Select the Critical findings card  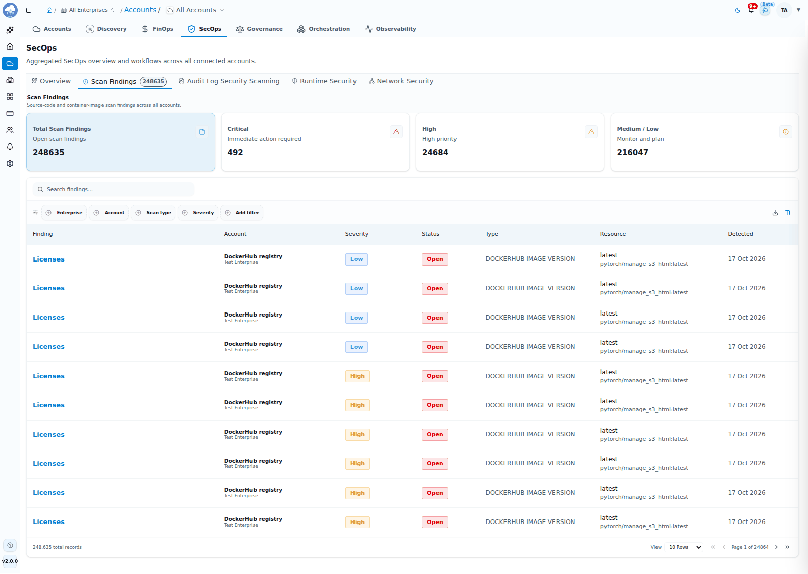point(315,142)
